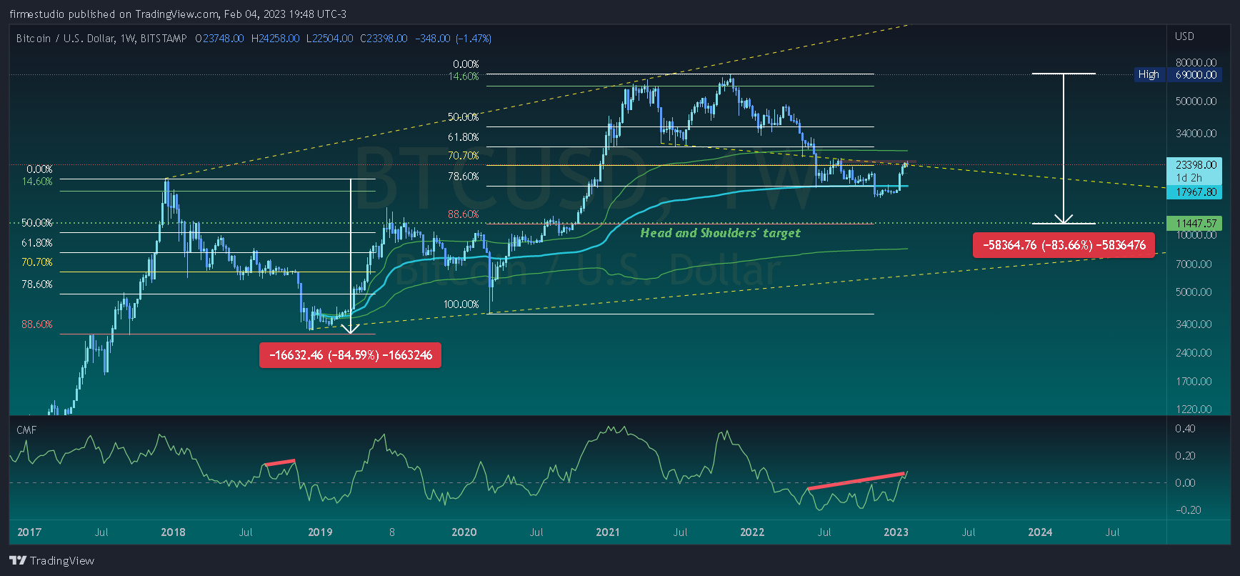
Task: Click the red 88.60% label of right Fibonacci
Action: tap(464, 214)
